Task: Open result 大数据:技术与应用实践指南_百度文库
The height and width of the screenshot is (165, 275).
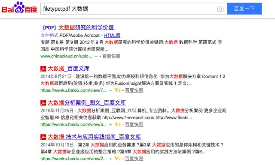Action: pyautogui.click(x=94, y=137)
